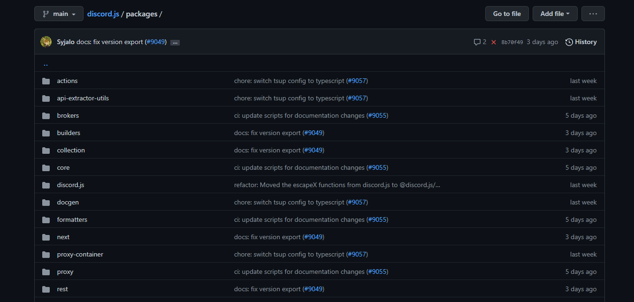The image size is (634, 302).
Task: Open pull request #9049
Action: tap(155, 42)
